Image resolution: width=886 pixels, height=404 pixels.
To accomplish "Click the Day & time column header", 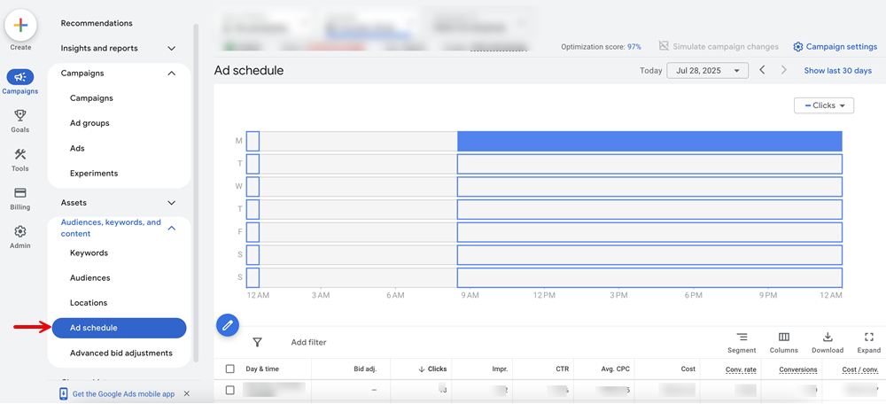I will tap(262, 369).
